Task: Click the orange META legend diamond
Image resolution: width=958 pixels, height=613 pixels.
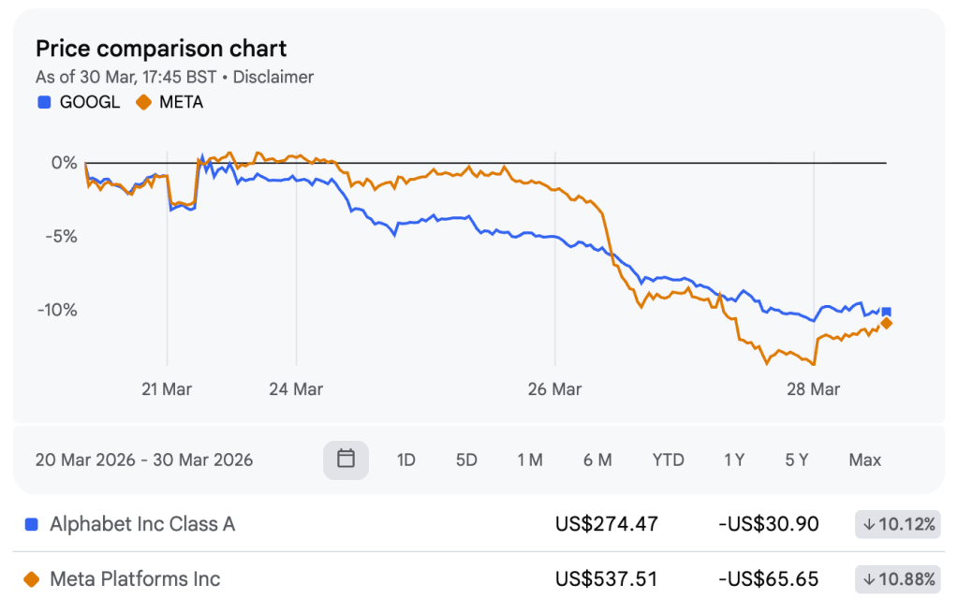Action: pos(144,102)
